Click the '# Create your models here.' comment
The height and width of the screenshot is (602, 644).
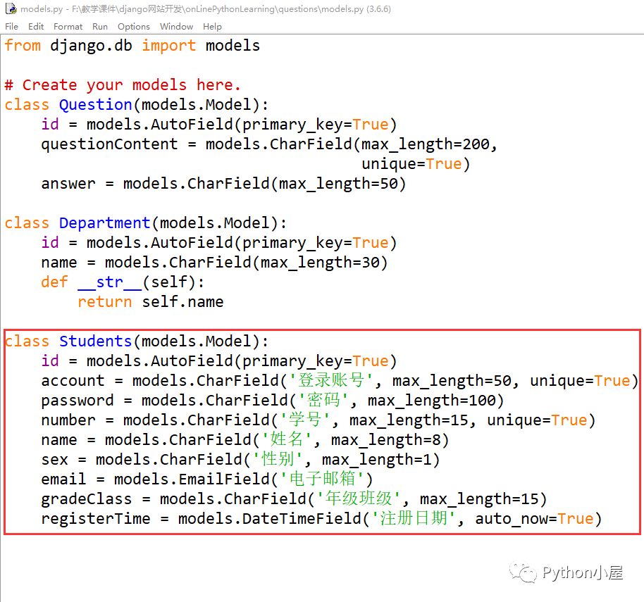click(123, 85)
